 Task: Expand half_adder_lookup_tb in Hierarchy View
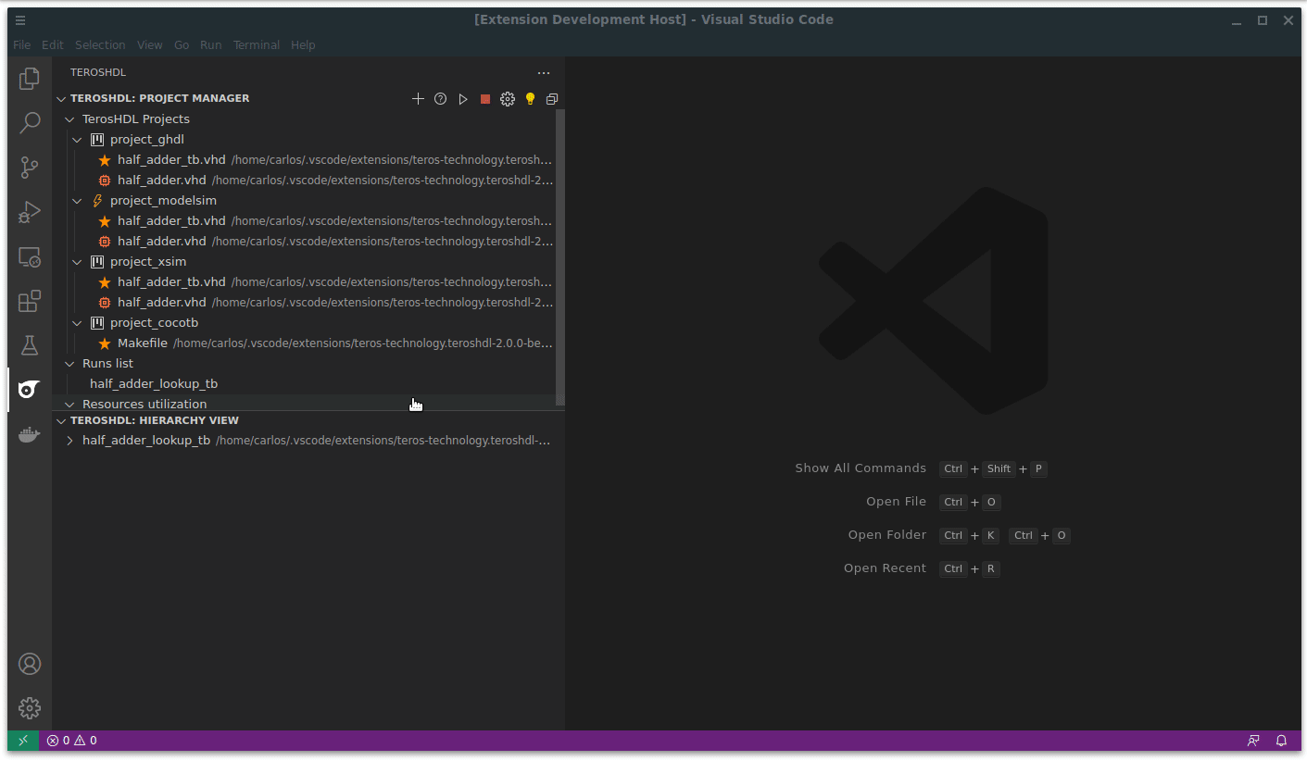coord(69,441)
